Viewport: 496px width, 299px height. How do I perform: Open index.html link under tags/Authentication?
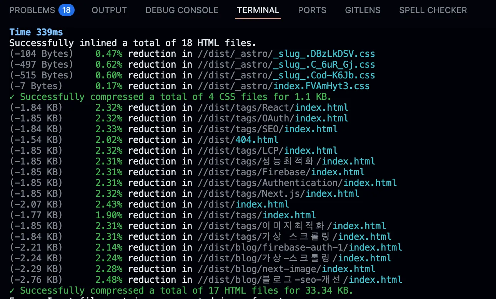point(370,183)
